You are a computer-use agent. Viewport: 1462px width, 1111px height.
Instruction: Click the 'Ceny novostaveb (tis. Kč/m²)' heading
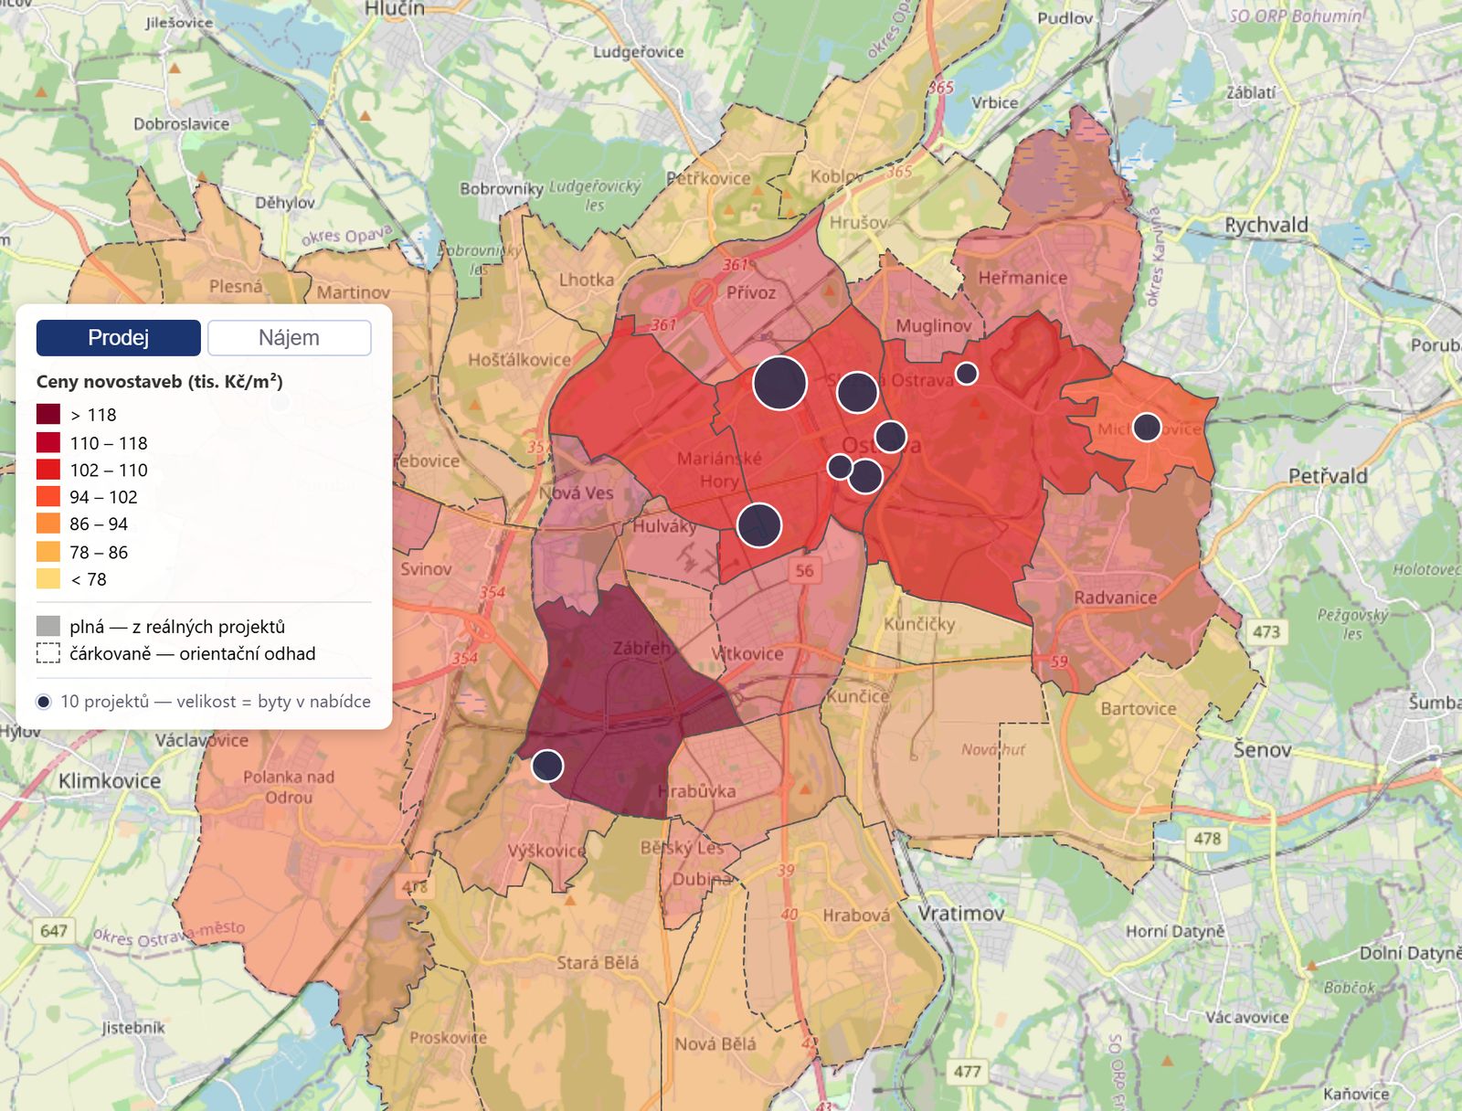(x=160, y=382)
